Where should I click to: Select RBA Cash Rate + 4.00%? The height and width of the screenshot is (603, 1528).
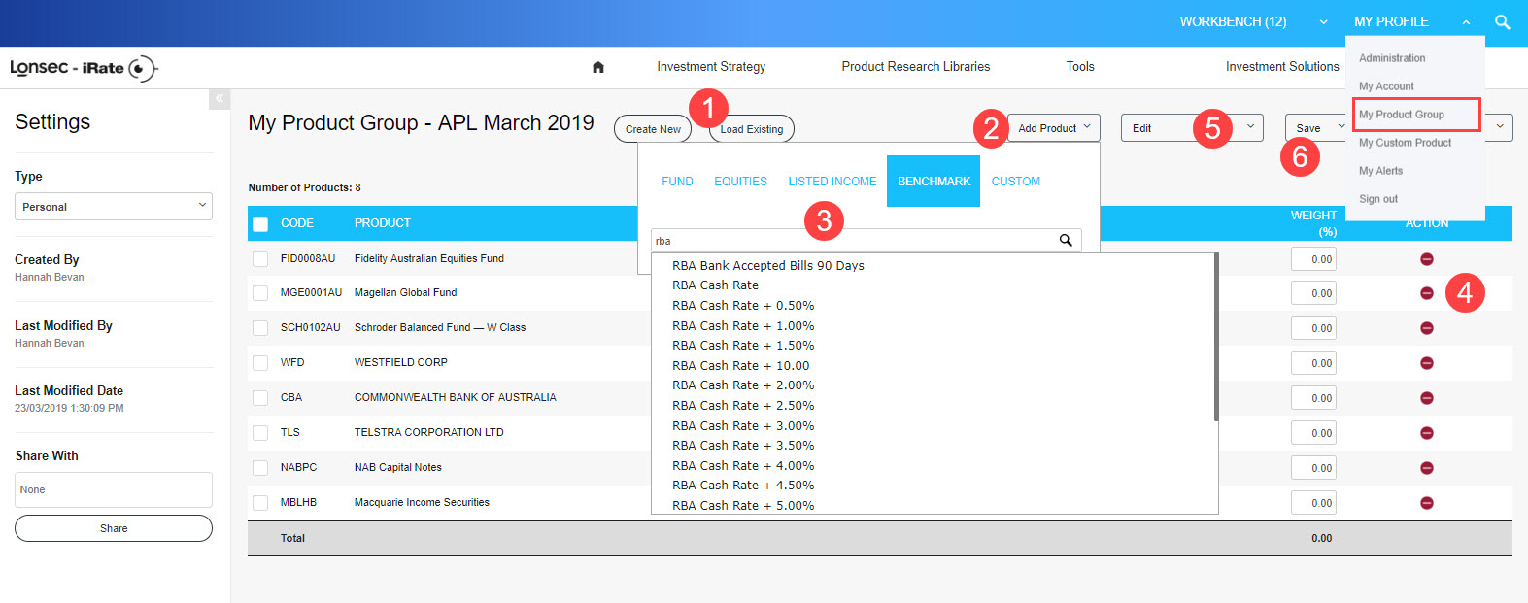pos(743,466)
